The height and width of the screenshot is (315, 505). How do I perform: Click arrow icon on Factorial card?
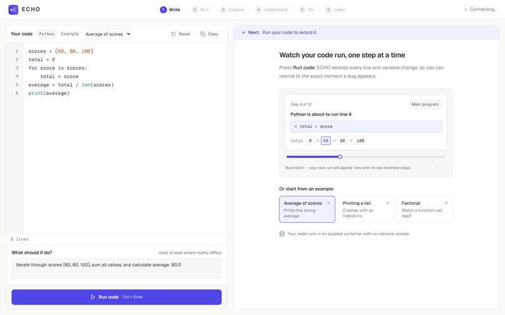(x=446, y=203)
